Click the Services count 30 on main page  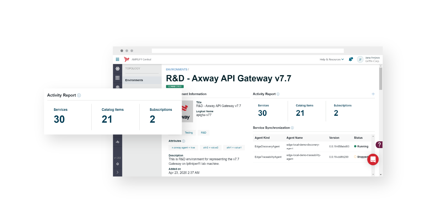262,113
